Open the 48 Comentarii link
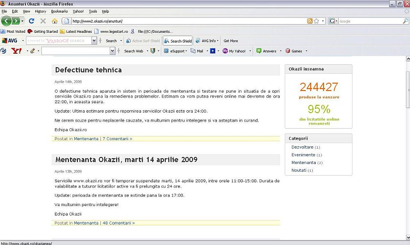This screenshot has width=410, height=245. tap(118, 223)
